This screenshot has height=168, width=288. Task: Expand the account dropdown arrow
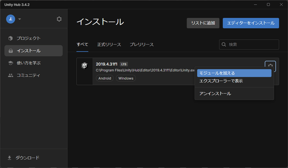(x=20, y=19)
